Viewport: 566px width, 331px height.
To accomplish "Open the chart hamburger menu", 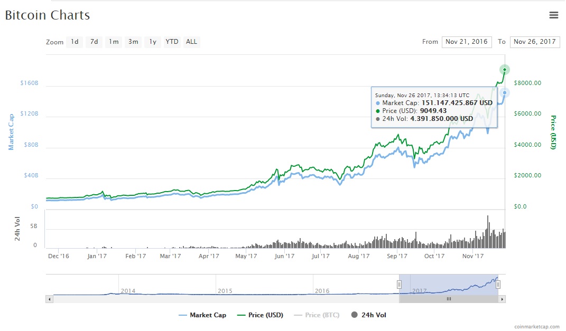I will click(554, 15).
